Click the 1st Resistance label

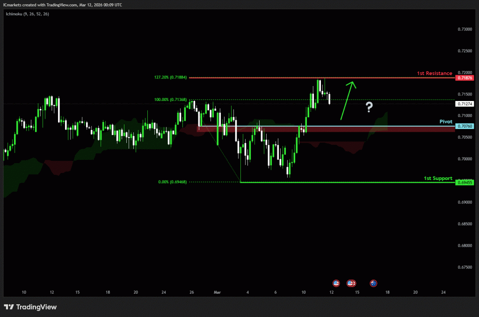pyautogui.click(x=435, y=73)
